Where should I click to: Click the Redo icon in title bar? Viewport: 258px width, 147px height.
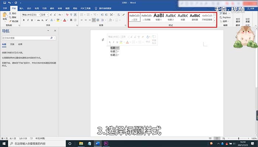coord(16,3)
